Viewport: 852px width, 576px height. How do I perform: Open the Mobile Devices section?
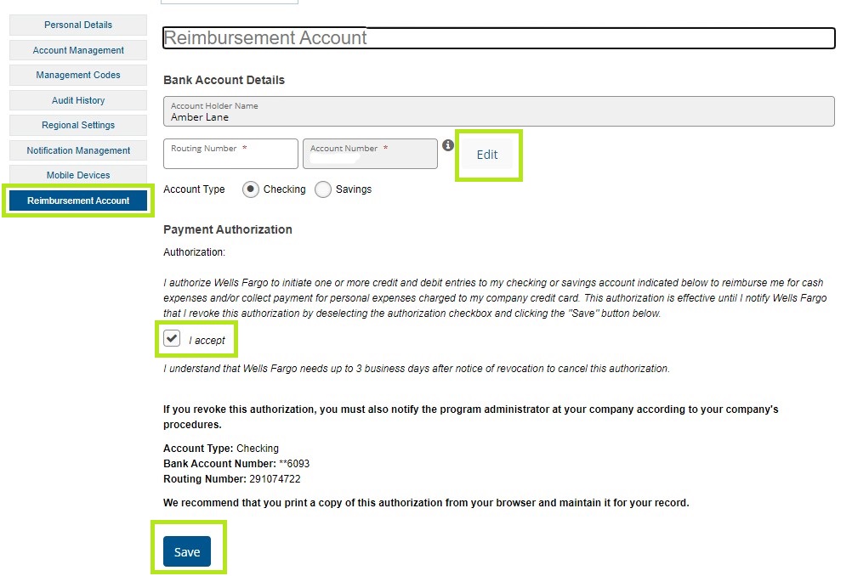pos(78,175)
